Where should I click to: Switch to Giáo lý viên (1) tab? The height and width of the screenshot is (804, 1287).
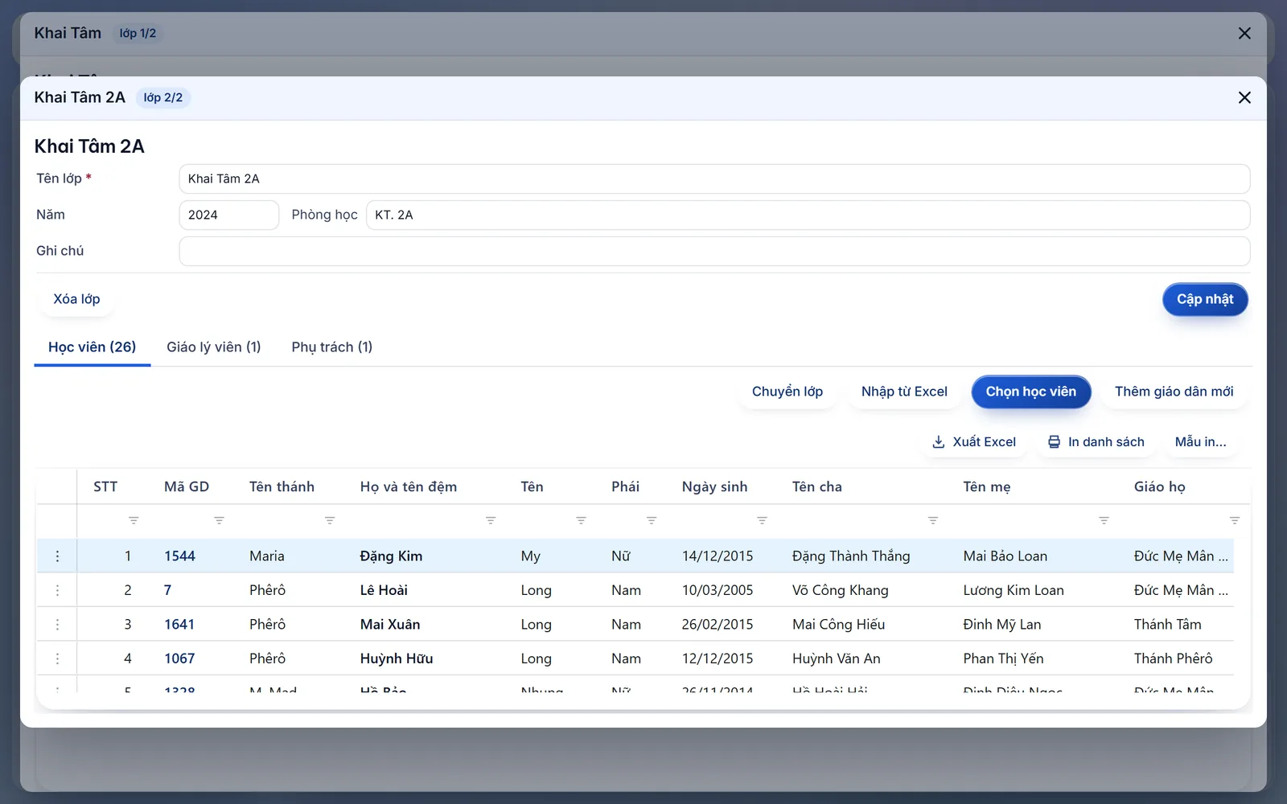tap(214, 347)
